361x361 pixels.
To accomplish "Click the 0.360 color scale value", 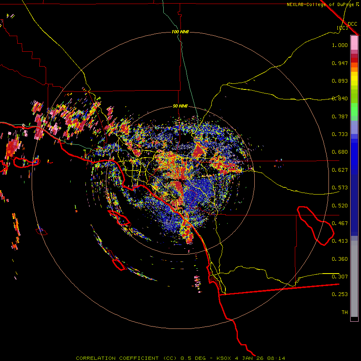I will [x=340, y=259].
